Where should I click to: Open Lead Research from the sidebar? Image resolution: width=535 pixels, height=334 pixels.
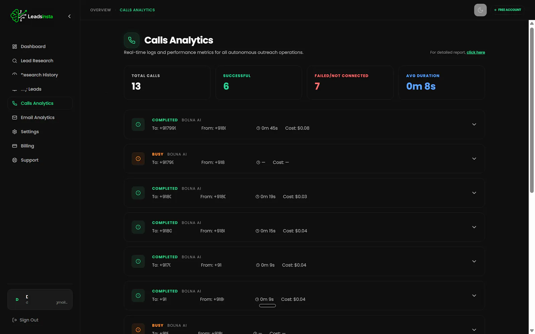40,61
